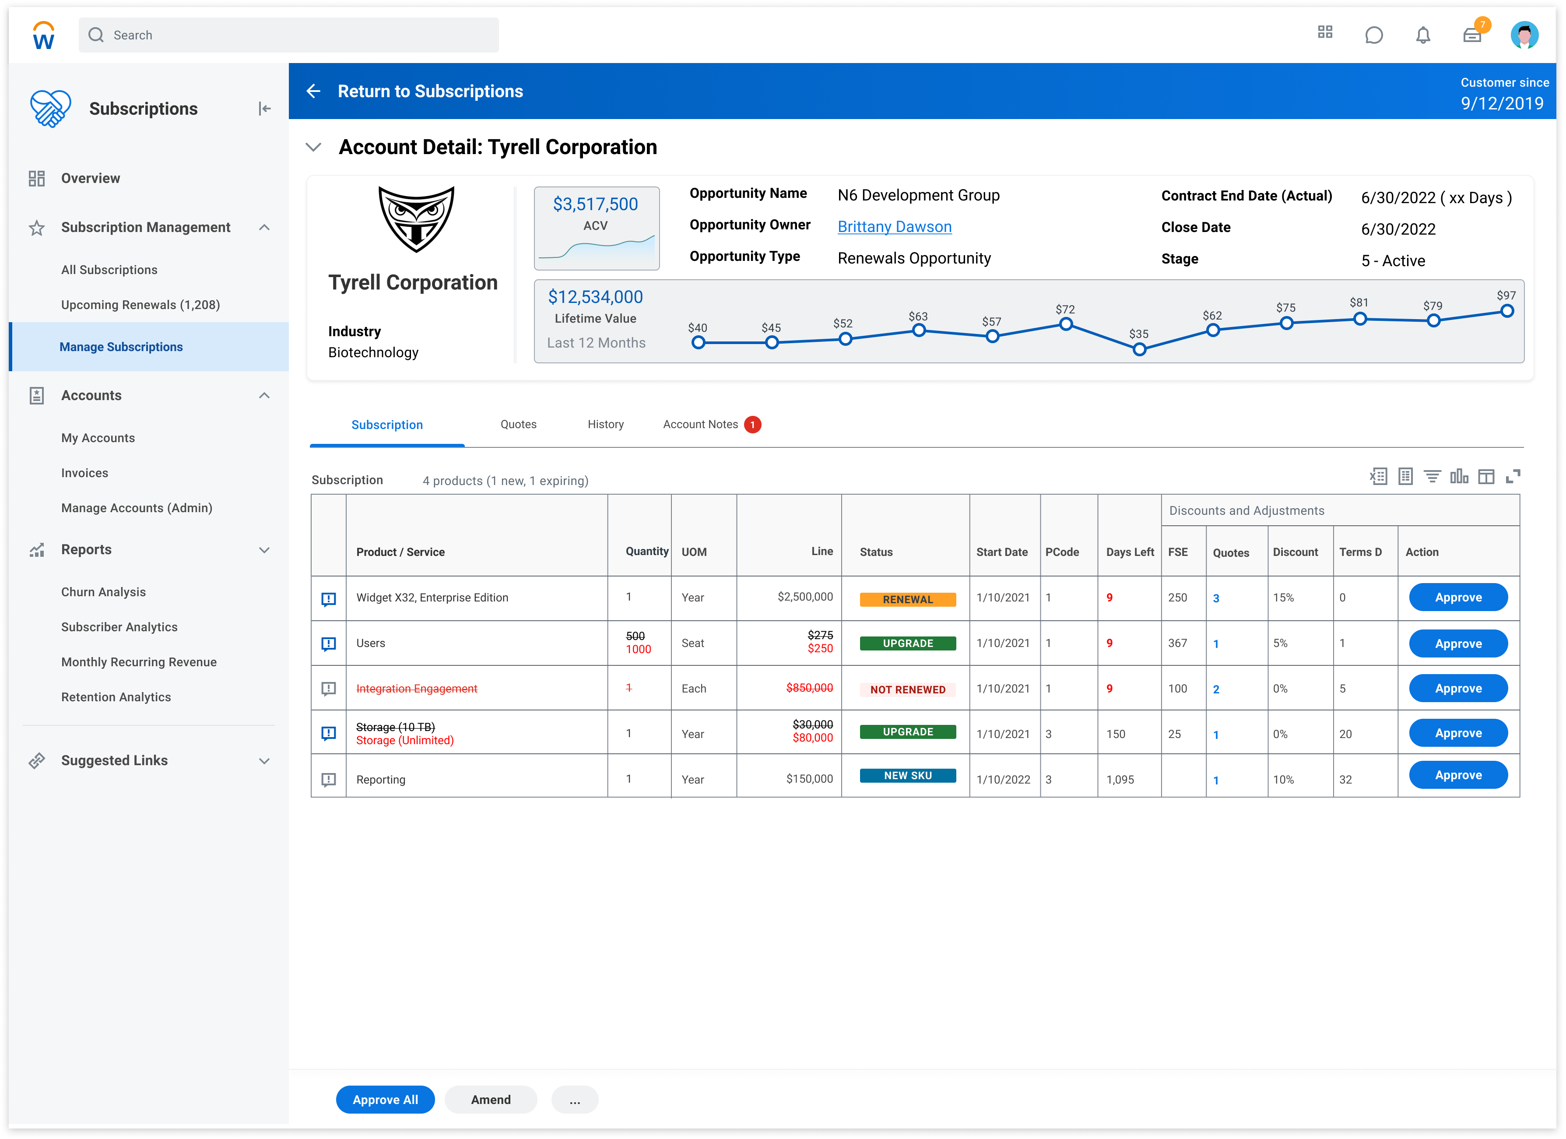Approve the Reporting new SKU line
The image size is (1566, 1139).
[1458, 776]
